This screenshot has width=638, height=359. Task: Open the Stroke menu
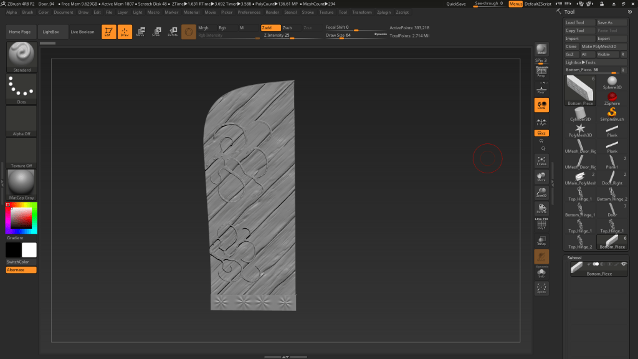tap(308, 12)
